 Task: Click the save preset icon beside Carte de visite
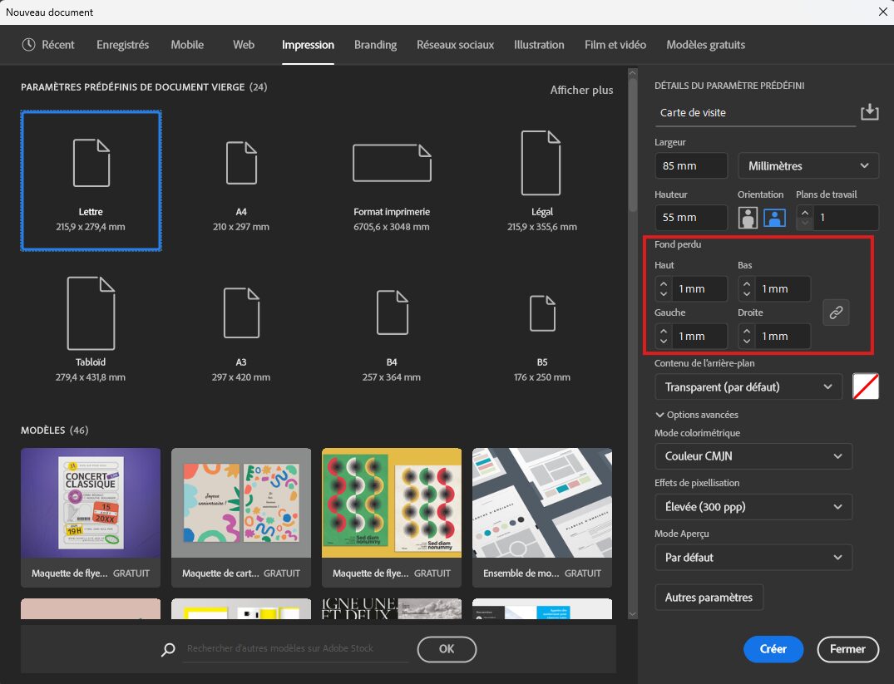pos(869,112)
